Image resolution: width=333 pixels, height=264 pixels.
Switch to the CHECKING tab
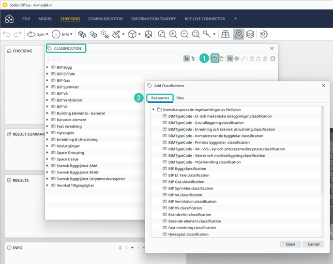70,19
